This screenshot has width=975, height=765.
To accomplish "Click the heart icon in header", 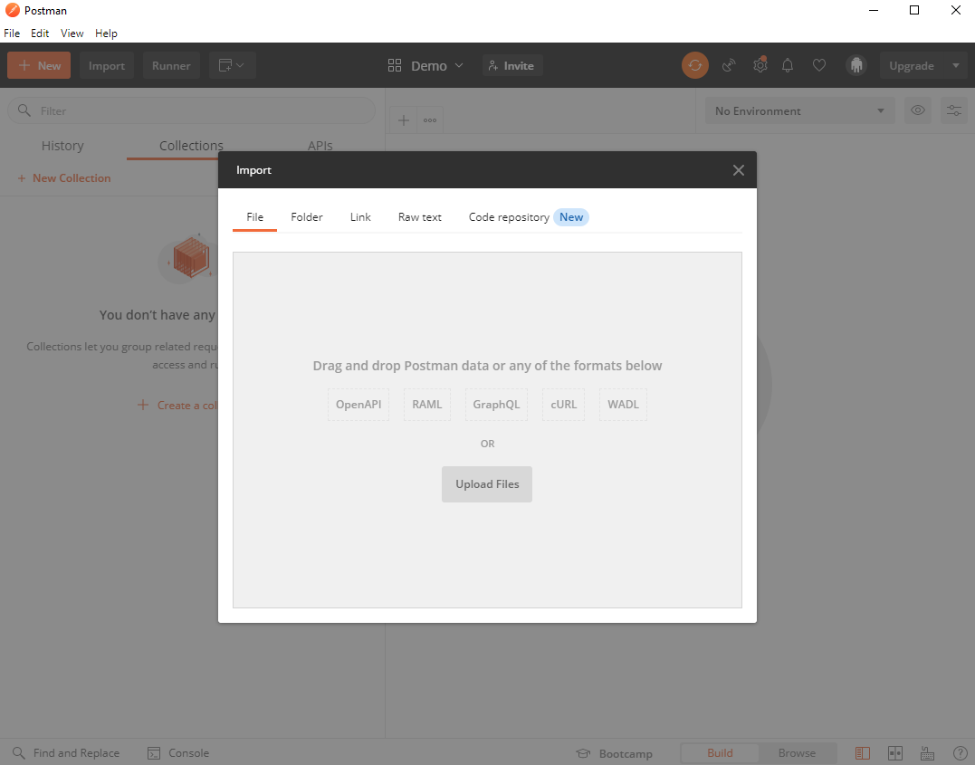I will coord(819,65).
